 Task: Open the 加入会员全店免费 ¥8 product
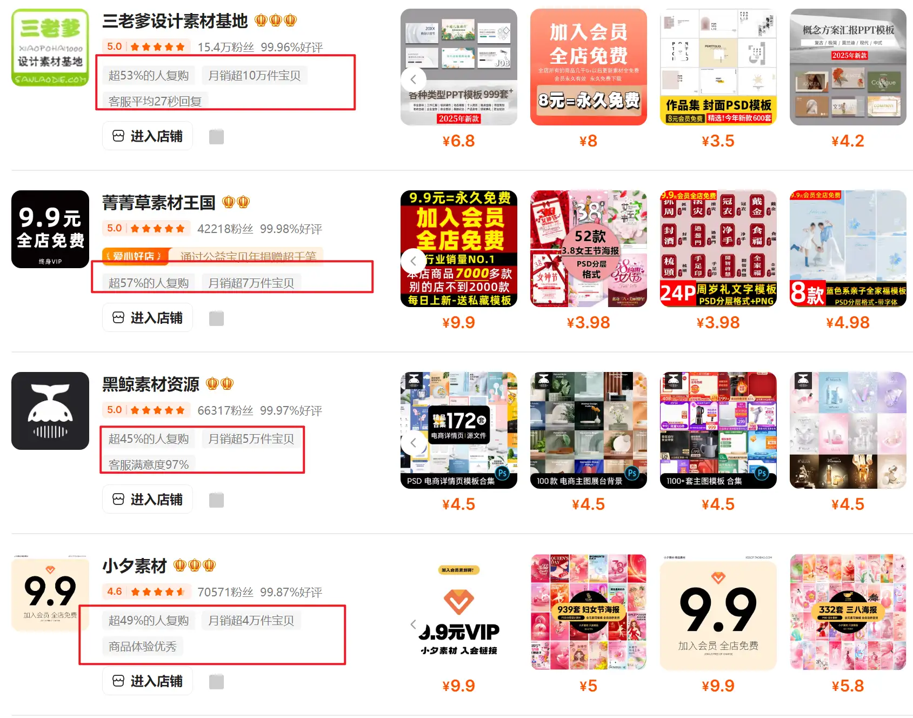(x=589, y=67)
